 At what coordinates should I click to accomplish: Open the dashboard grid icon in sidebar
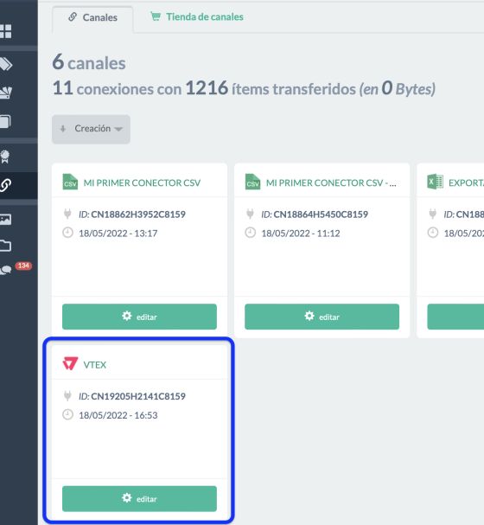6,31
